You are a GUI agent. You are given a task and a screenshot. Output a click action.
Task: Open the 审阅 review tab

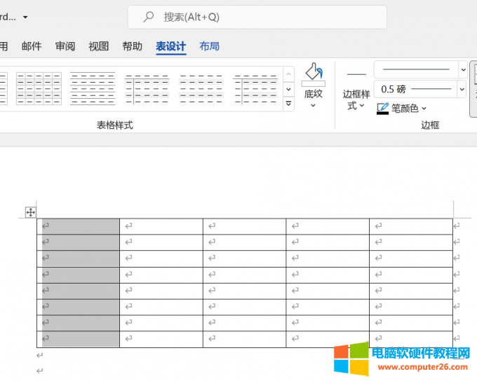click(x=65, y=46)
